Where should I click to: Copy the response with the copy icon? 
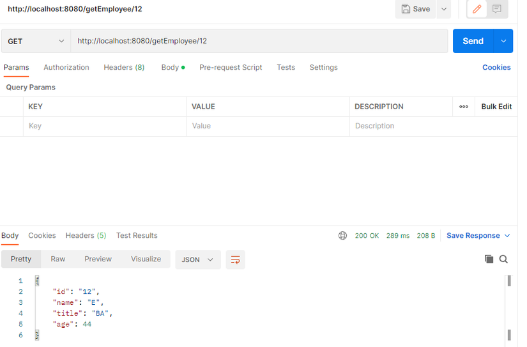pos(489,259)
